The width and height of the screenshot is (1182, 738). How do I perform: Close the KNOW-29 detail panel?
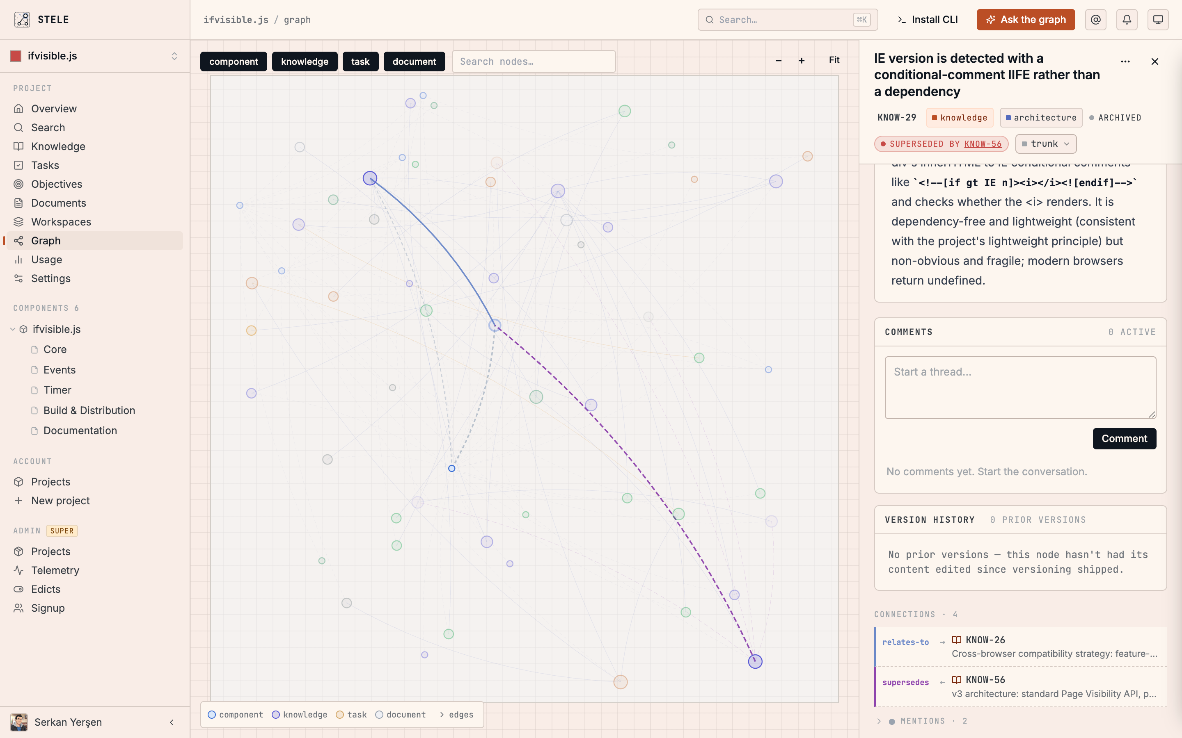point(1155,61)
